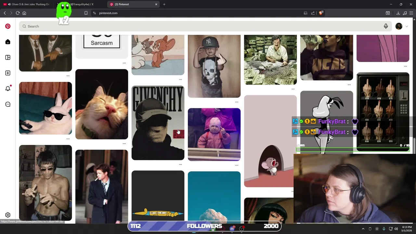Open the sidebar settings gear icon

click(8, 215)
